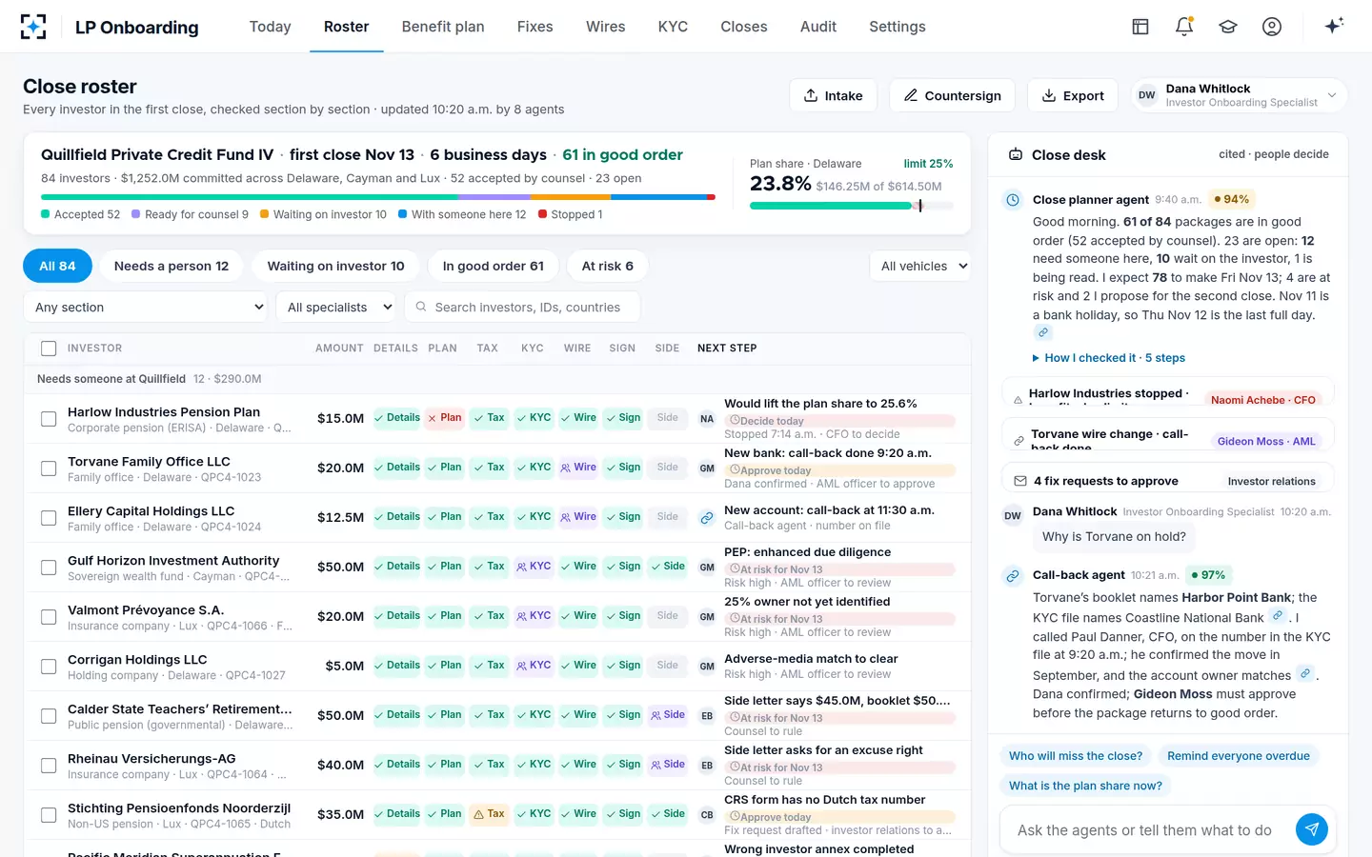
Task: Click the LP Onboarding logo icon
Action: [x=33, y=27]
